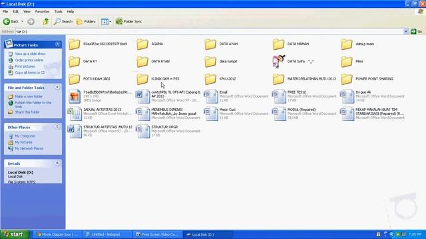The height and width of the screenshot is (239, 426).
Task: Select the MENEMBUS DIMENSI document name
Action: point(174,112)
